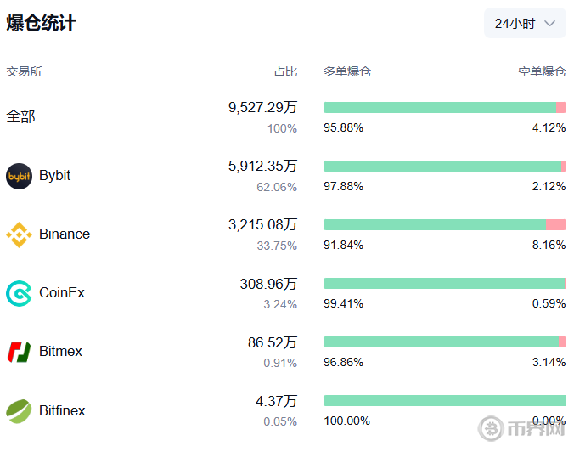Open the Binance exchange name link
Screen dimensions: 574x452
(65, 234)
